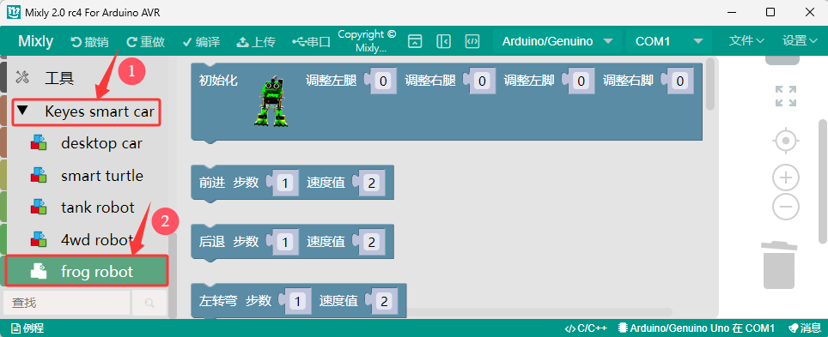
Task: Click the magnifier search button
Action: (x=149, y=303)
